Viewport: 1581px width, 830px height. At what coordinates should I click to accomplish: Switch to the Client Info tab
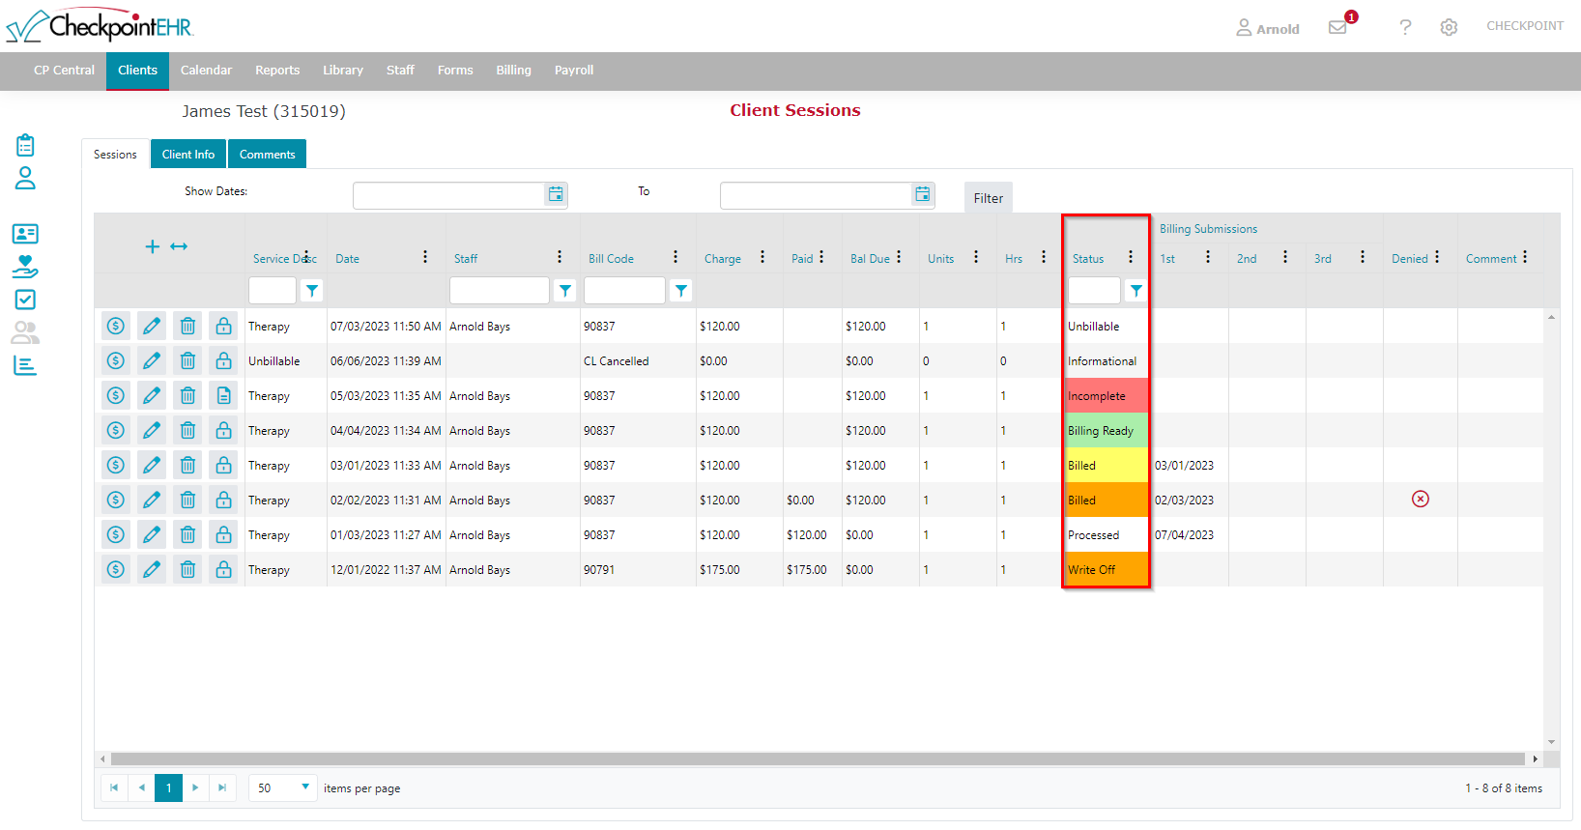tap(188, 155)
